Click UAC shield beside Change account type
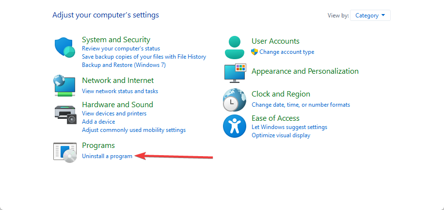This screenshot has height=210, width=444. 254,52
